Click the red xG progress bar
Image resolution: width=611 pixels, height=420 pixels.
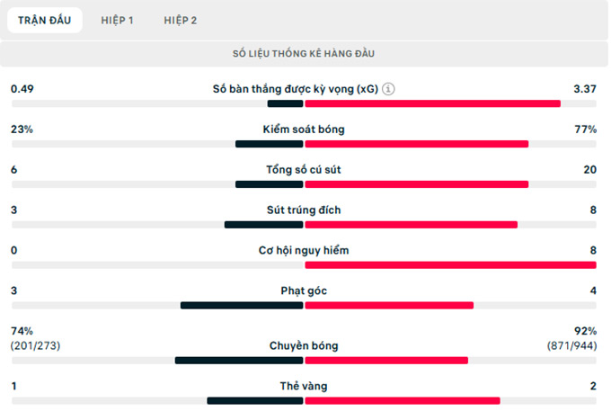(x=432, y=103)
